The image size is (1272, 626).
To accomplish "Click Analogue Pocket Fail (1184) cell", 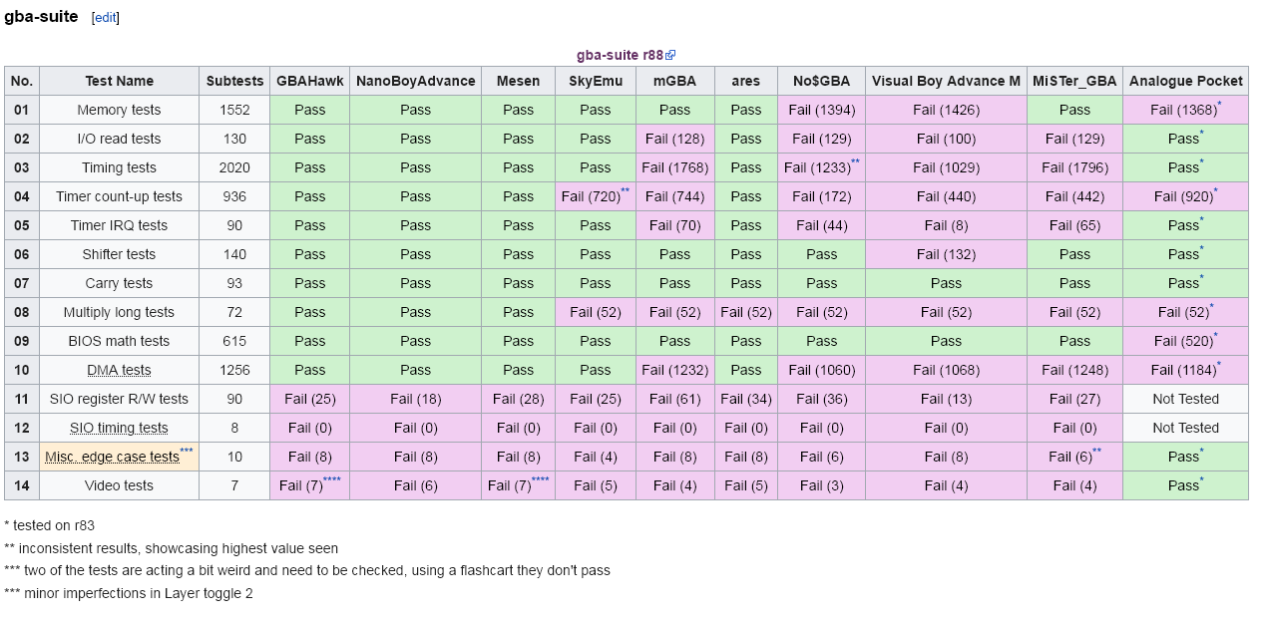I will (x=1185, y=370).
